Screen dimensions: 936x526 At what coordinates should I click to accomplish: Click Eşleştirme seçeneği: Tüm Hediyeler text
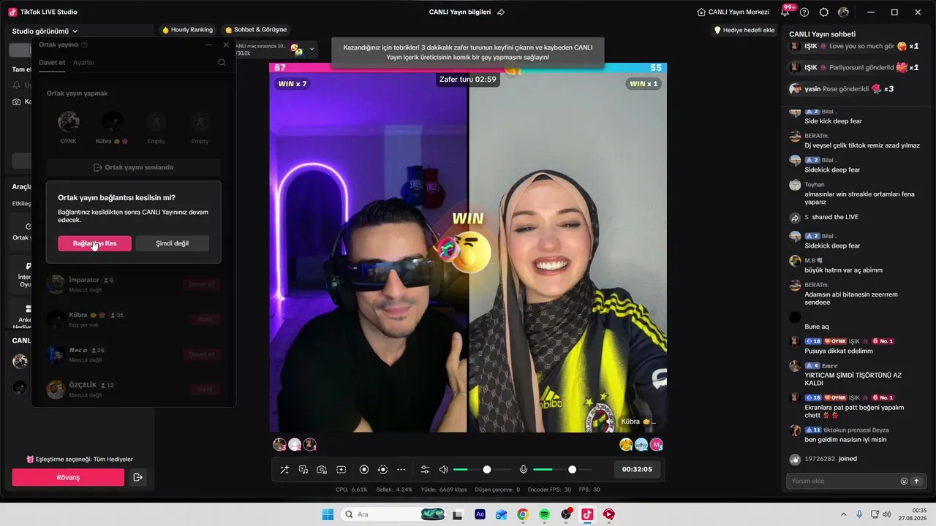pos(80,460)
